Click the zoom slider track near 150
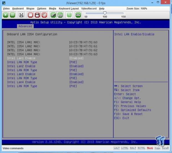This screenshot has height=153, width=172. (x=123, y=13)
